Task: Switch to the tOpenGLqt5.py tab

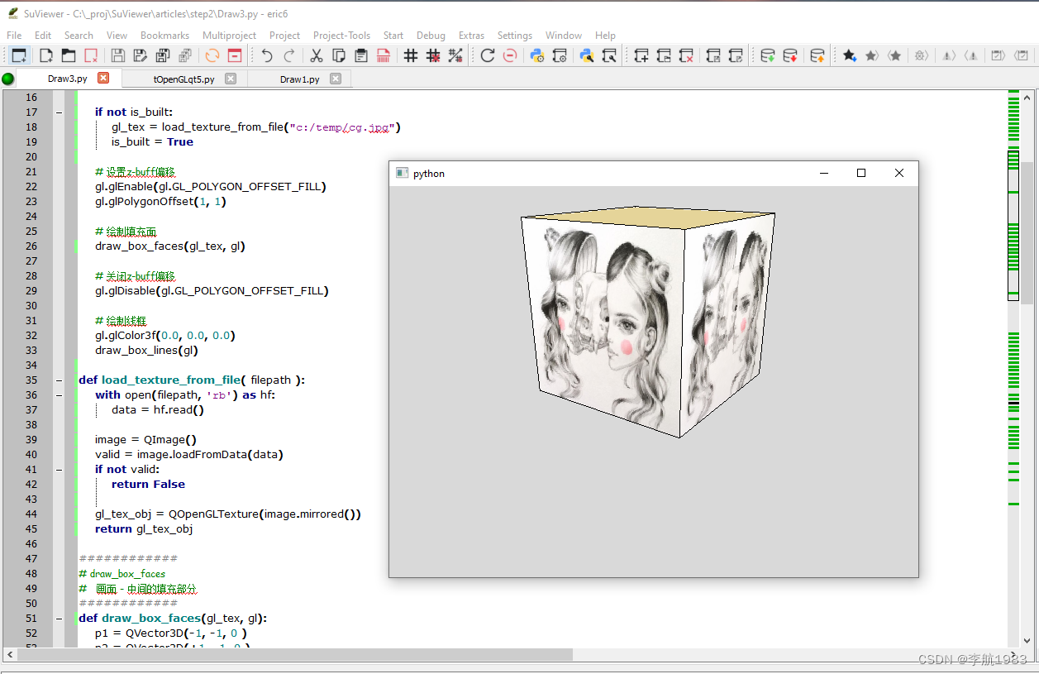Action: (x=183, y=79)
